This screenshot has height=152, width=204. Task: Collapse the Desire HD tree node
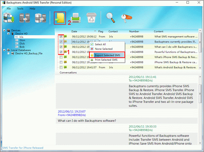click(x=8, y=34)
